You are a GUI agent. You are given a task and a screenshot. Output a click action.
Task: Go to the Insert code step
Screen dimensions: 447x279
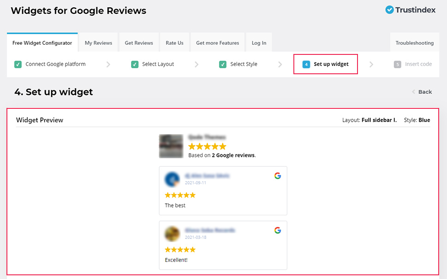pyautogui.click(x=413, y=65)
